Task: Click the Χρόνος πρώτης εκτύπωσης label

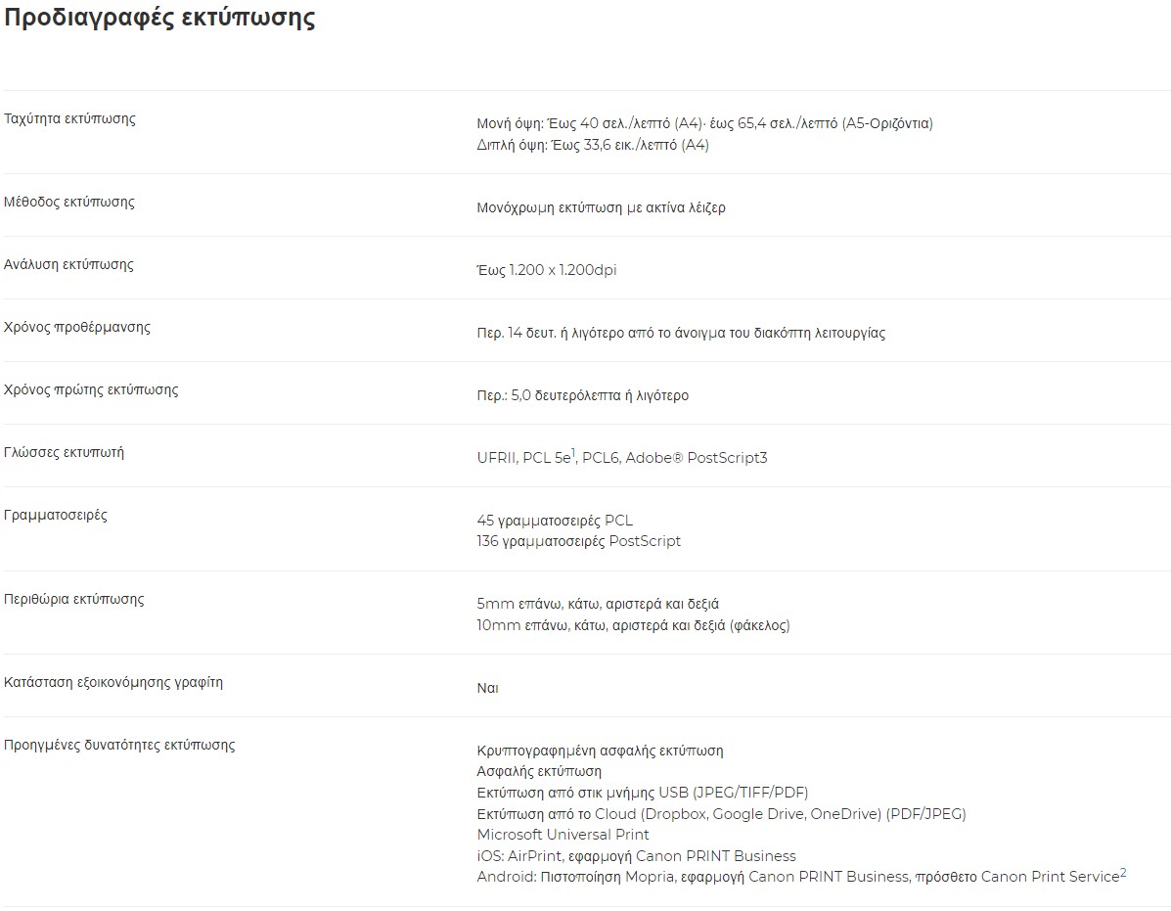Action: click(x=91, y=390)
